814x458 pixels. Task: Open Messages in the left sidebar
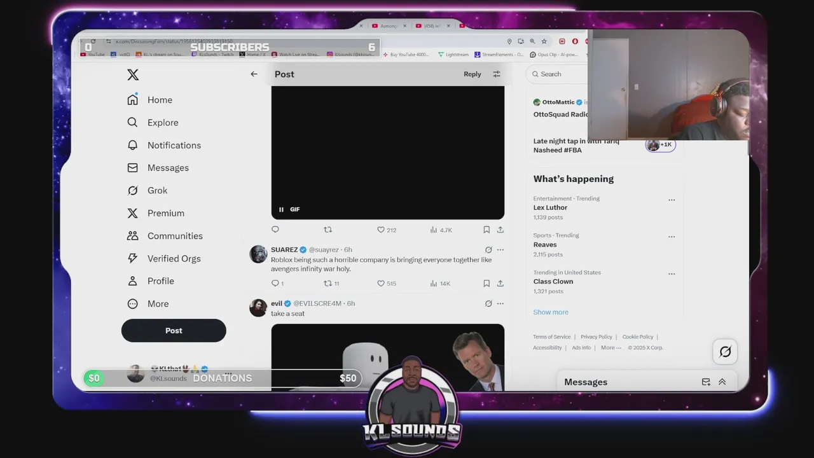(x=158, y=168)
